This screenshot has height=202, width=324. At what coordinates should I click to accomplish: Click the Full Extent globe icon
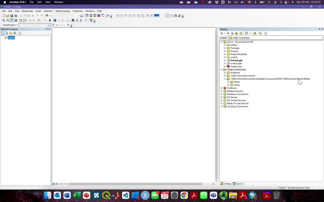point(16,20)
